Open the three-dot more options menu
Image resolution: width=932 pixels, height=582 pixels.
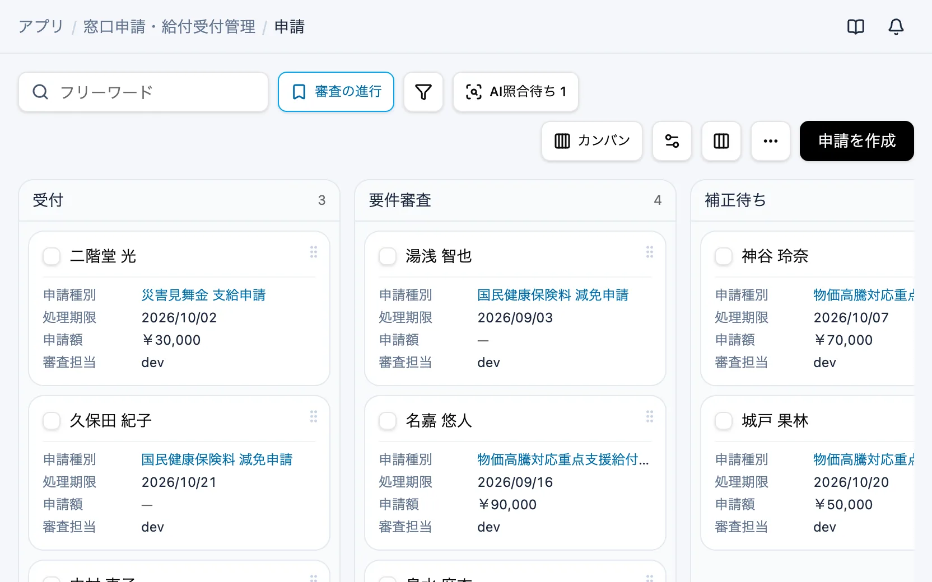click(771, 141)
